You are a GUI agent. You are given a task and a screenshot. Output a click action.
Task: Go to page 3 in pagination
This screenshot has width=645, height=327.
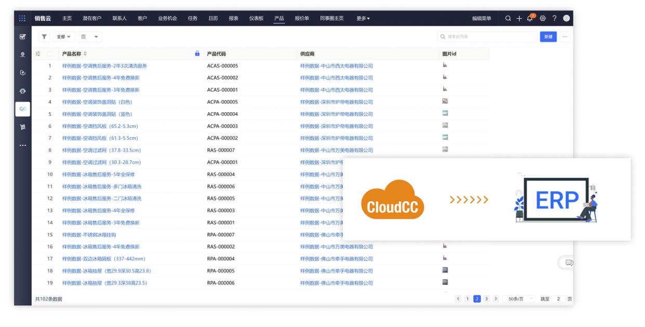[x=486, y=299]
